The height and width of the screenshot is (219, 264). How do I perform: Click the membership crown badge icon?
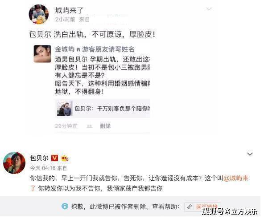point(65,158)
